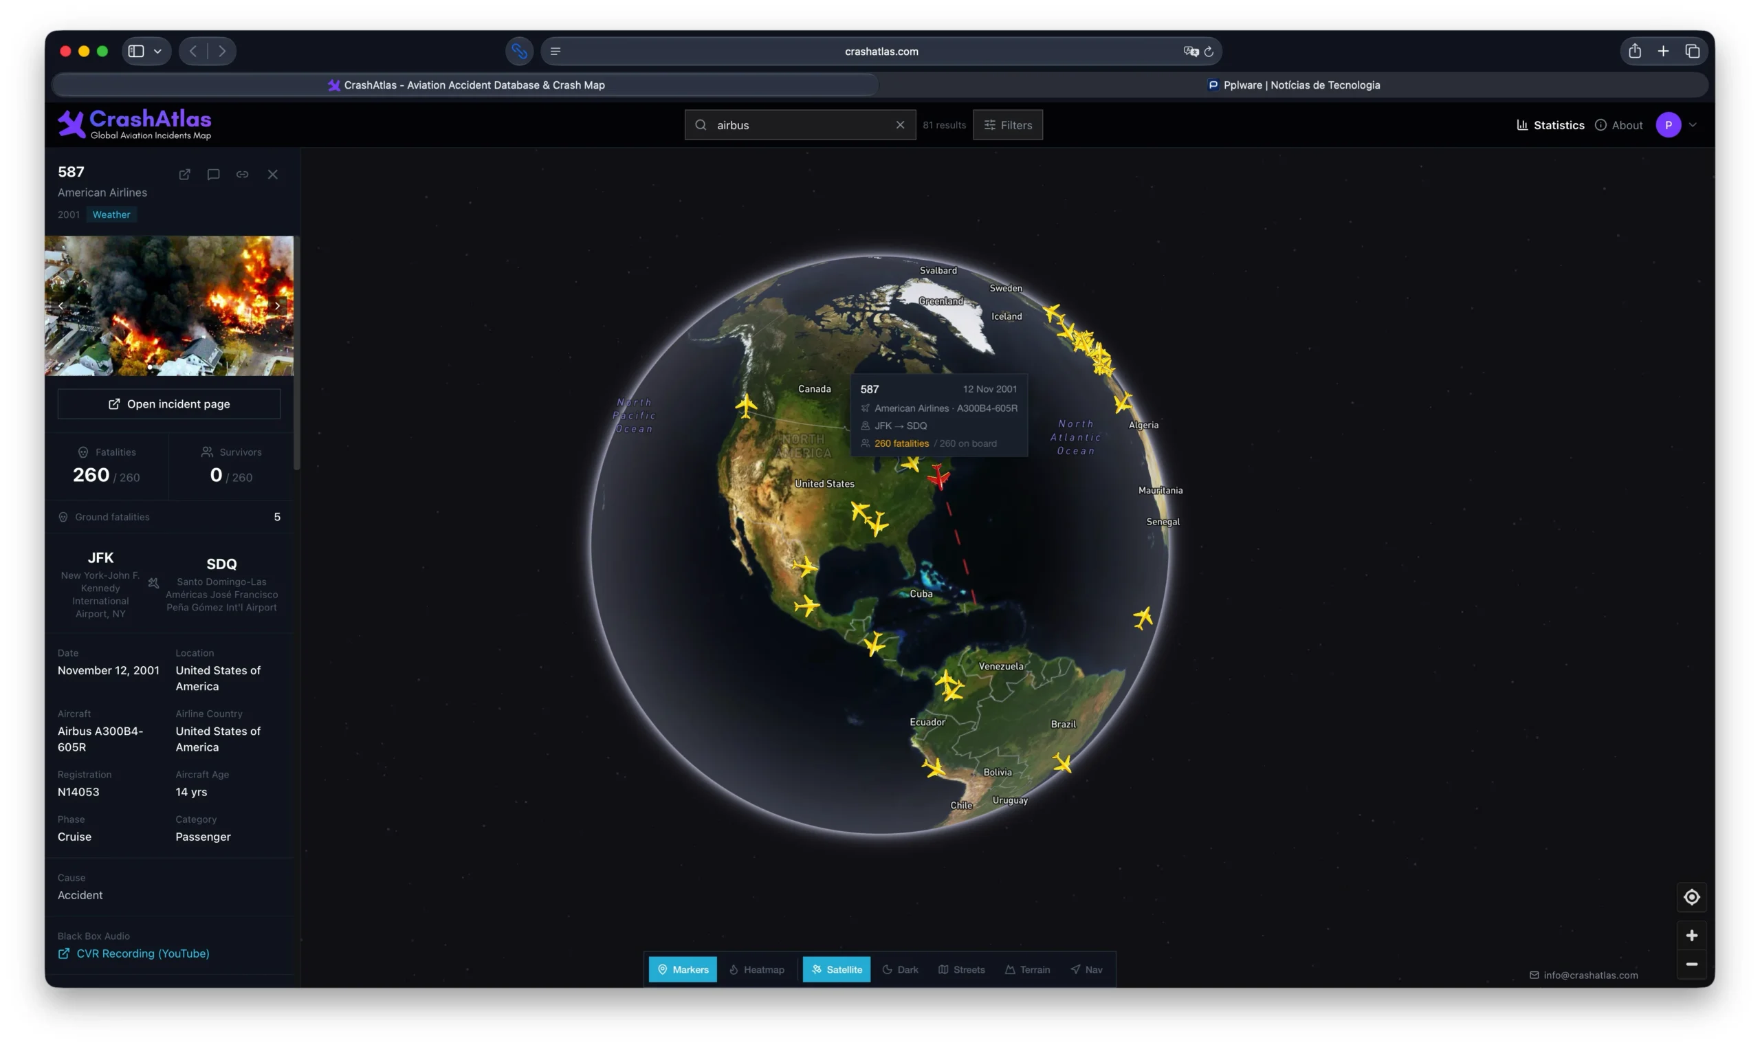Open the About page

[x=1618, y=125]
